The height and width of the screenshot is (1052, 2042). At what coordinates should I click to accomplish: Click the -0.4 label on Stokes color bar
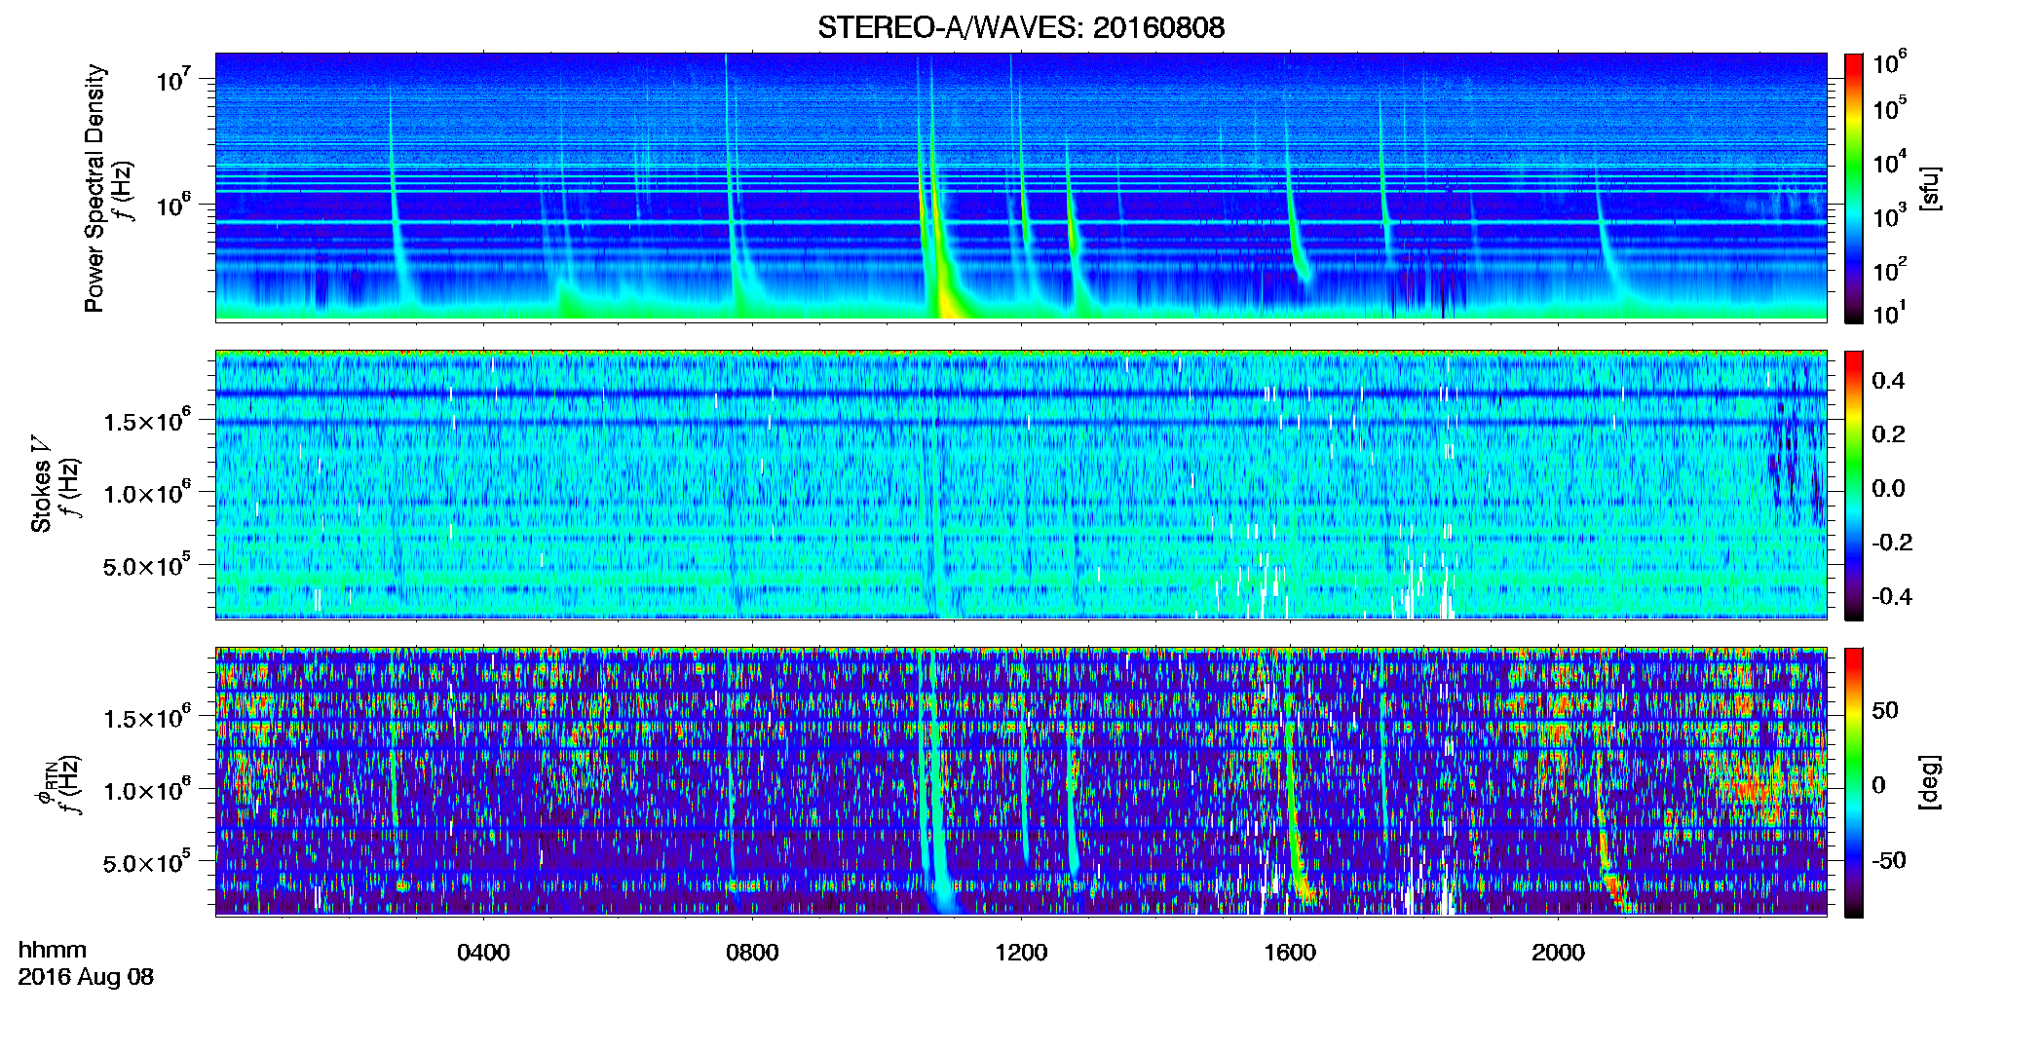coord(1892,596)
